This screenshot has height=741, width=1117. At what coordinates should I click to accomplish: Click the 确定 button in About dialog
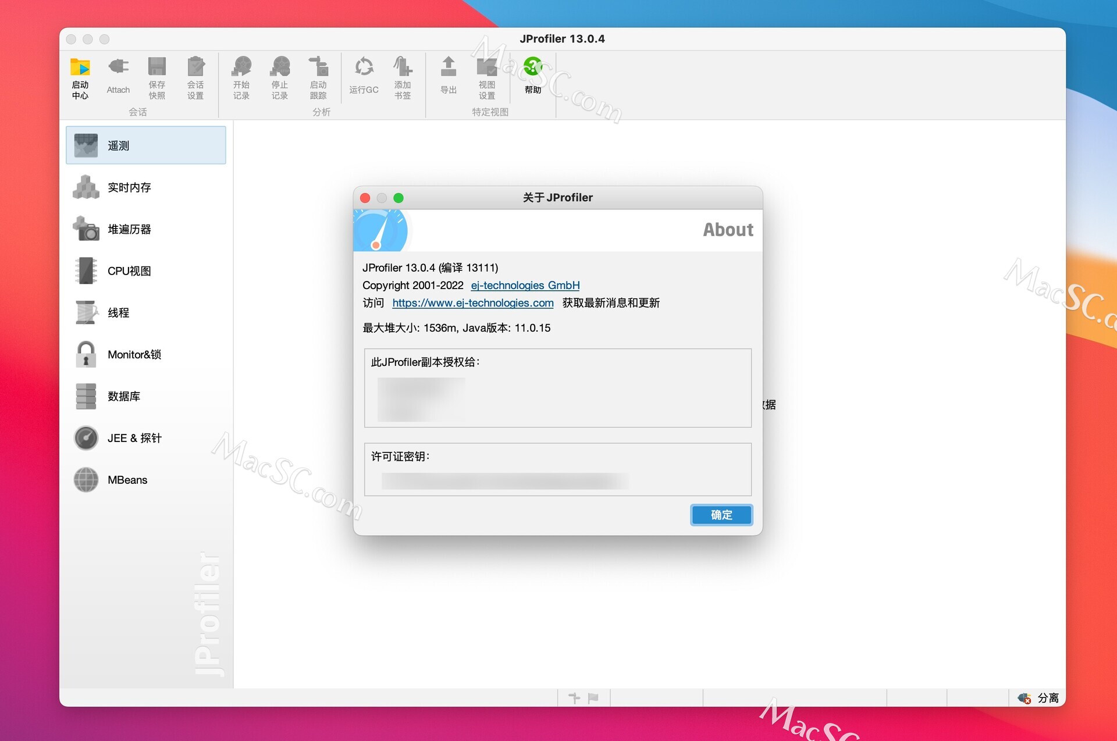pos(721,515)
